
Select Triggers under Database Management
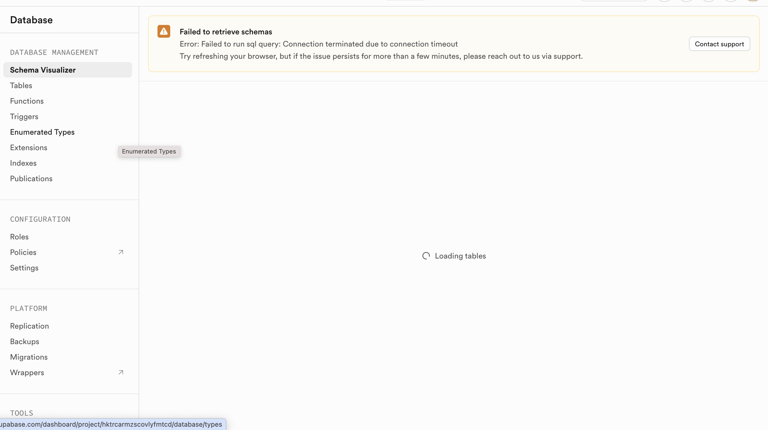point(24,117)
